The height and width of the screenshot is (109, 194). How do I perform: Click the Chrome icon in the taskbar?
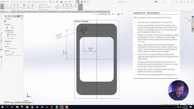click(32, 107)
